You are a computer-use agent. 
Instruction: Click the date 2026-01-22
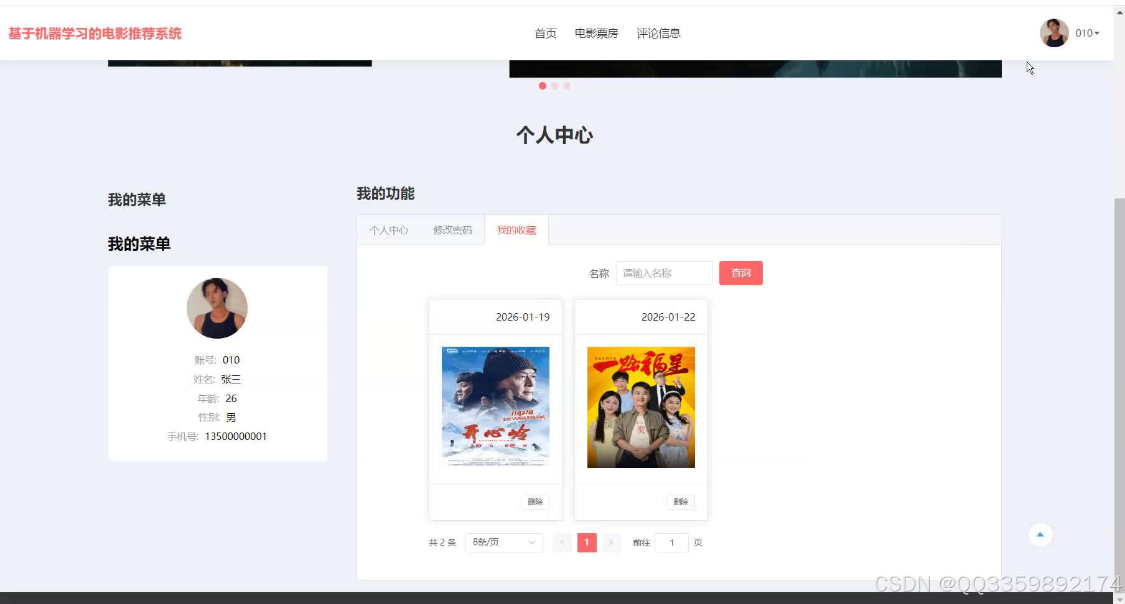click(668, 317)
